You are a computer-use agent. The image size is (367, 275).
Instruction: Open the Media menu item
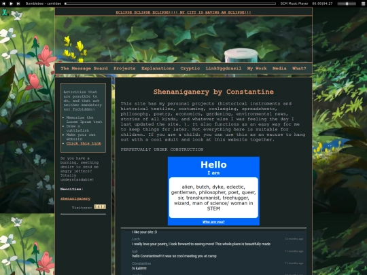(279, 69)
